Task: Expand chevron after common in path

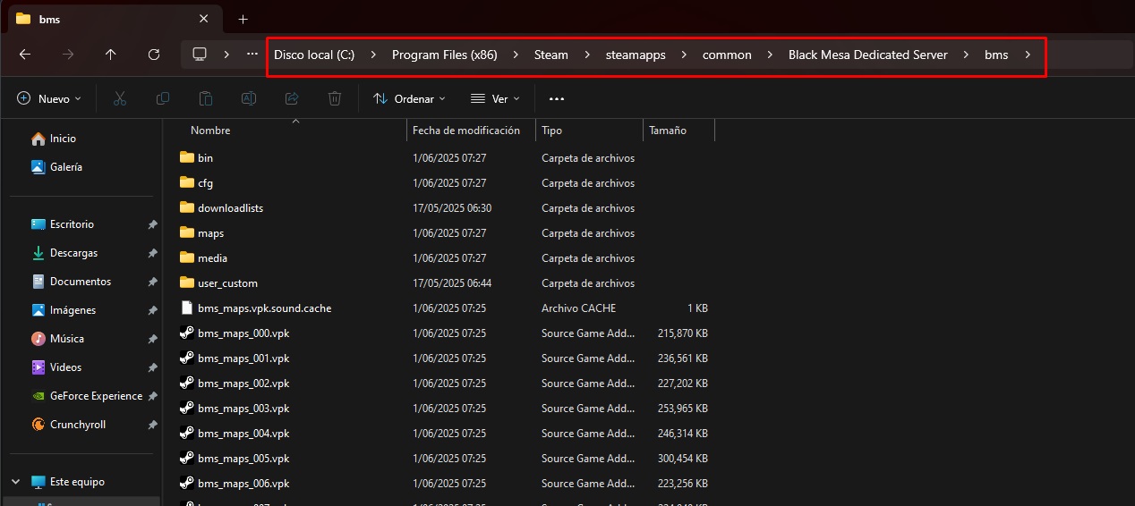Action: pyautogui.click(x=770, y=55)
